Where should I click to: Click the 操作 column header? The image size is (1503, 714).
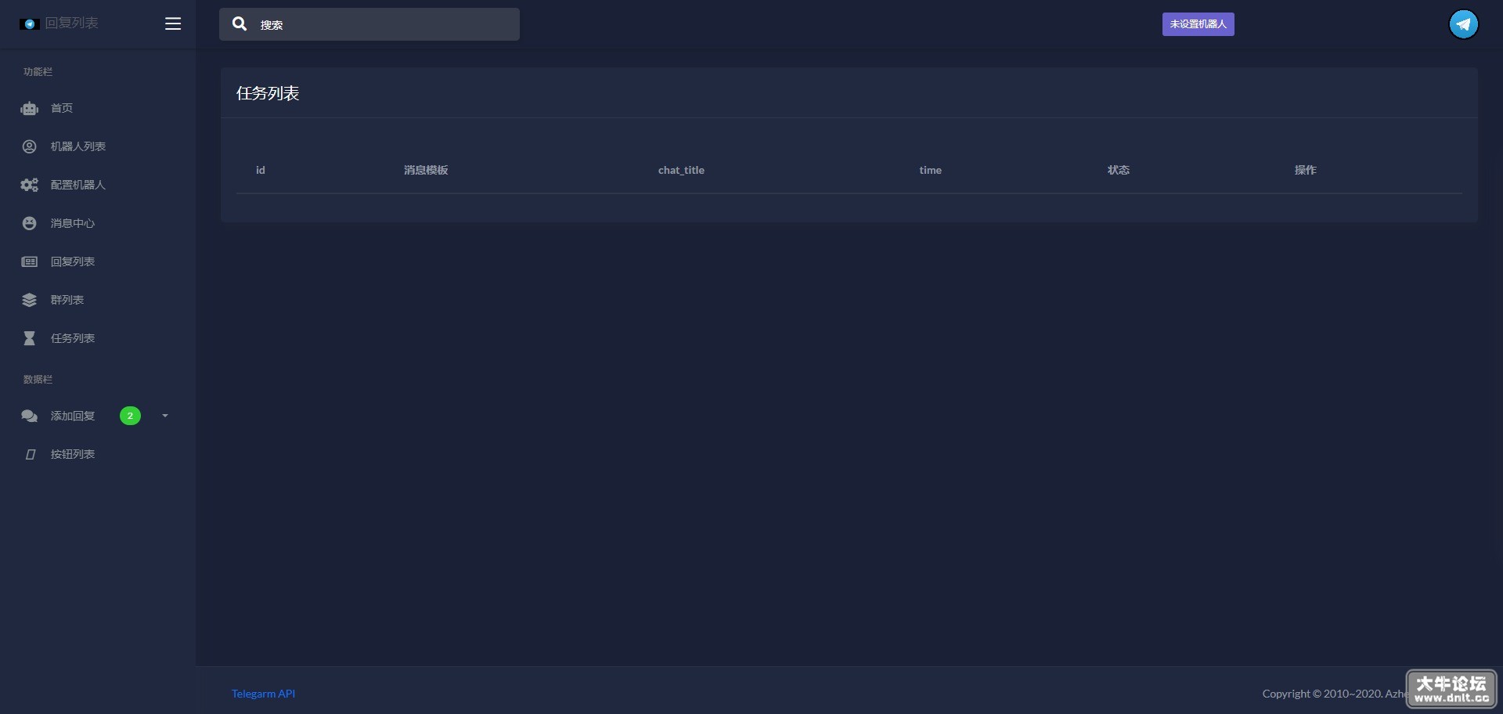coord(1306,170)
